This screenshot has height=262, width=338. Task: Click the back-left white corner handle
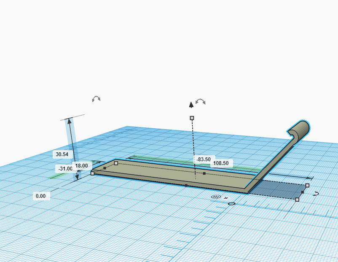(x=116, y=163)
